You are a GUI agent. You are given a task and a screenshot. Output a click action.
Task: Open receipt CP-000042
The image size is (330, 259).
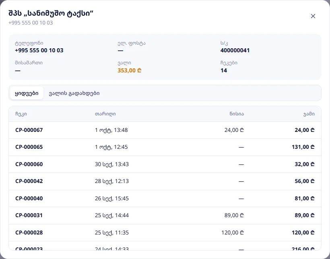point(165,181)
